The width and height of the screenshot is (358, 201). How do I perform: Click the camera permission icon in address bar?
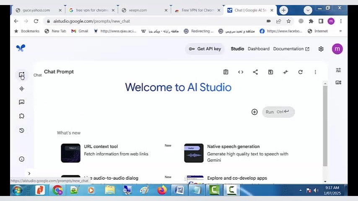269,21
